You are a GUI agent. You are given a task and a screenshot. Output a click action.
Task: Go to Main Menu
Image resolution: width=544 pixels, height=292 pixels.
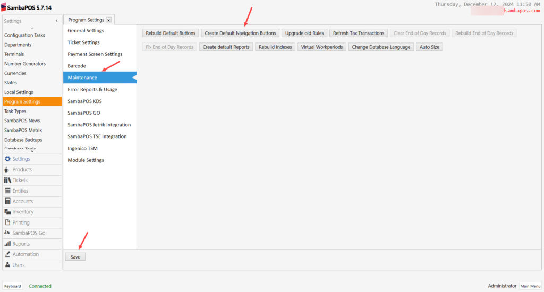530,286
